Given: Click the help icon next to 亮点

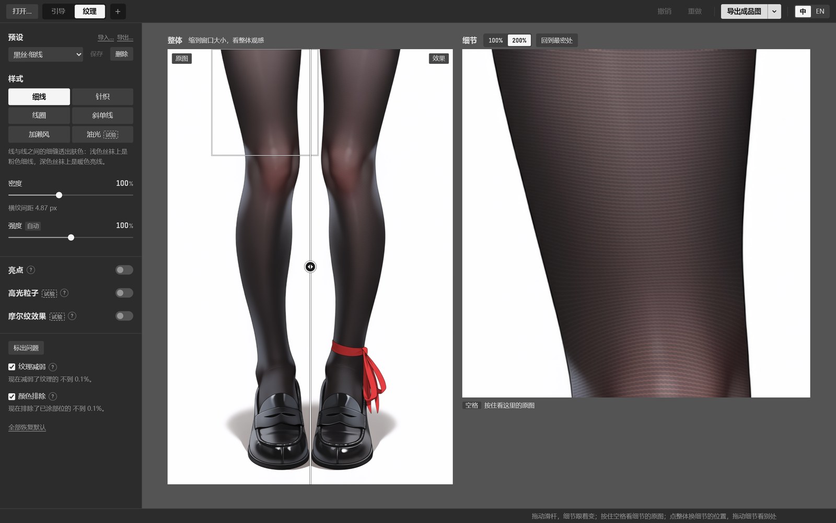Looking at the screenshot, I should click(31, 270).
